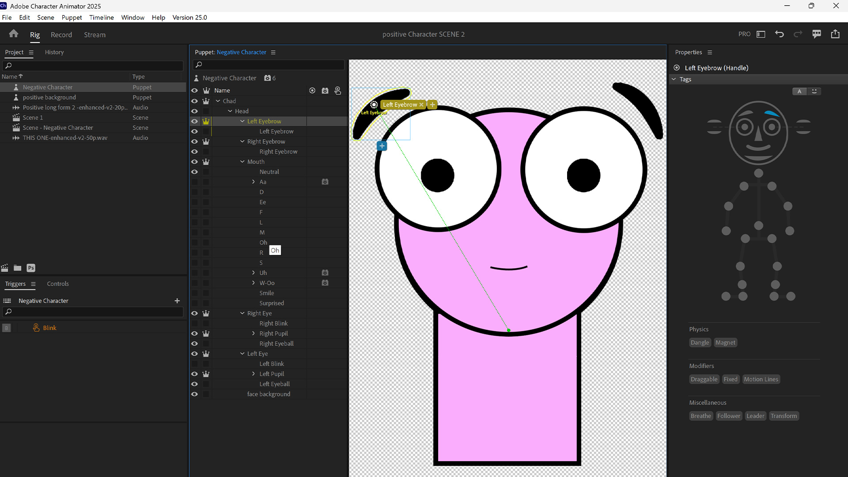Screen dimensions: 848x477
Task: Click the Share export icon
Action: (835, 34)
